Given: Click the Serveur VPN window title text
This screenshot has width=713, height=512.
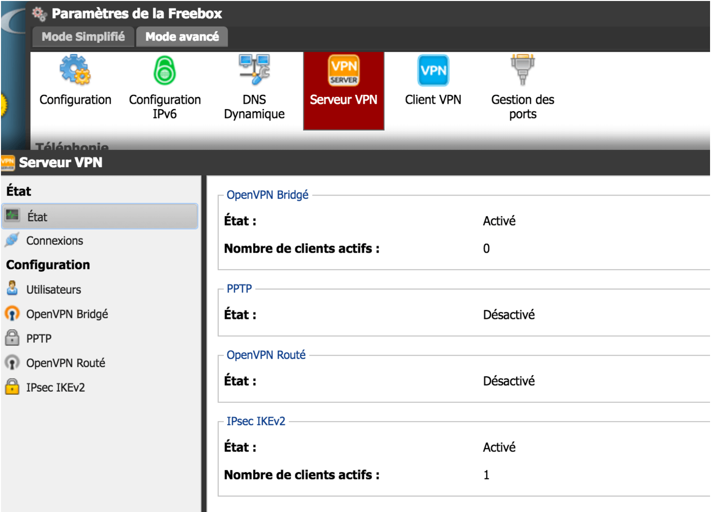Looking at the screenshot, I should [x=60, y=163].
